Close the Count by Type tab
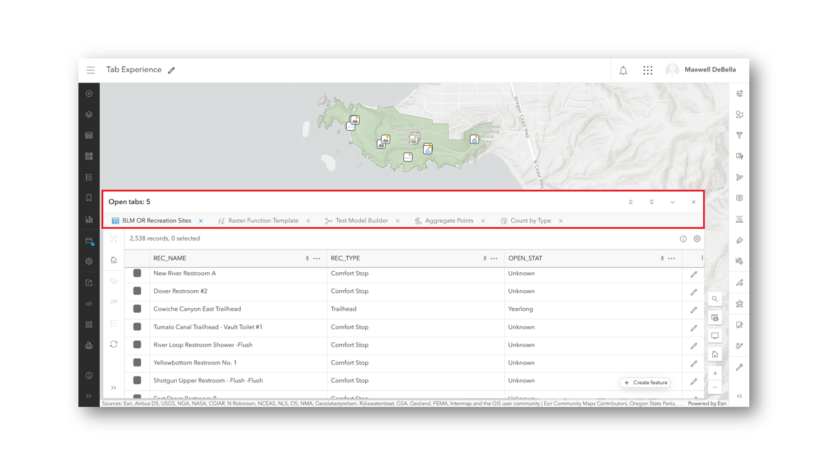 pyautogui.click(x=561, y=221)
